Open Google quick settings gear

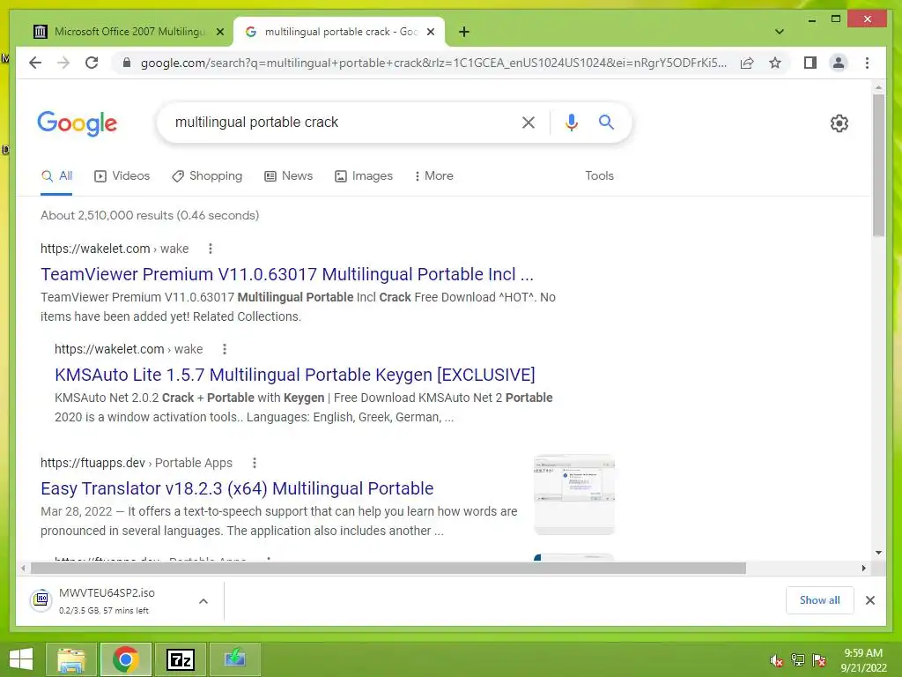point(839,123)
